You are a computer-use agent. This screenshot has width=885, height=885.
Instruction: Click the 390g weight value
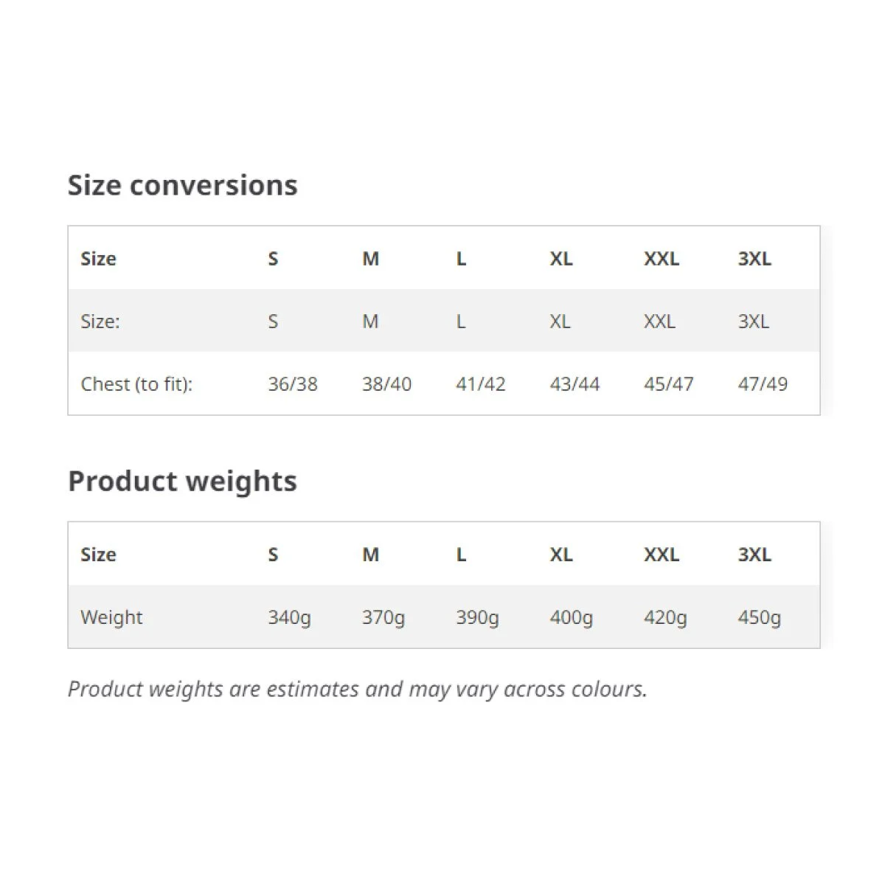(477, 618)
